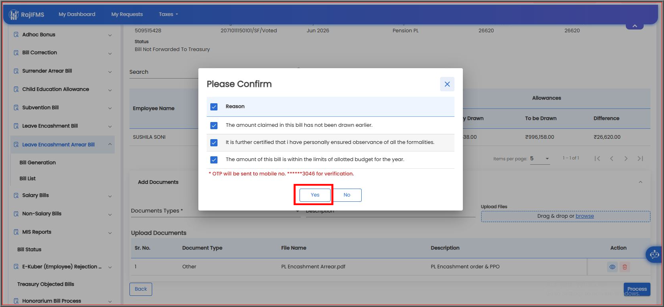Close the Please Confirm dialog
The width and height of the screenshot is (664, 307).
[x=447, y=84]
